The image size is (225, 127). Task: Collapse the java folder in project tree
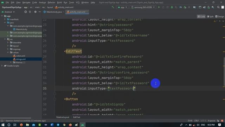click(5, 23)
